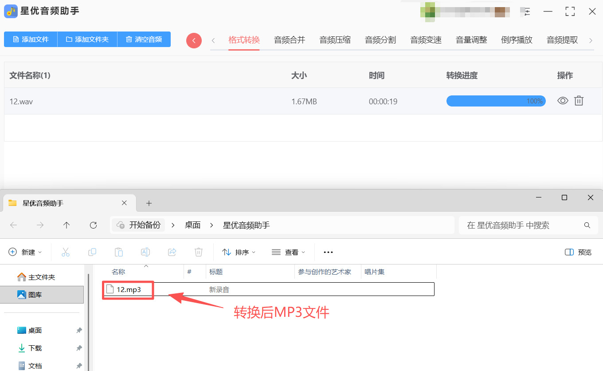Screen dimensions: 603x371
Task: Toggle the 预览 preview pane in File Explorer
Action: click(578, 252)
